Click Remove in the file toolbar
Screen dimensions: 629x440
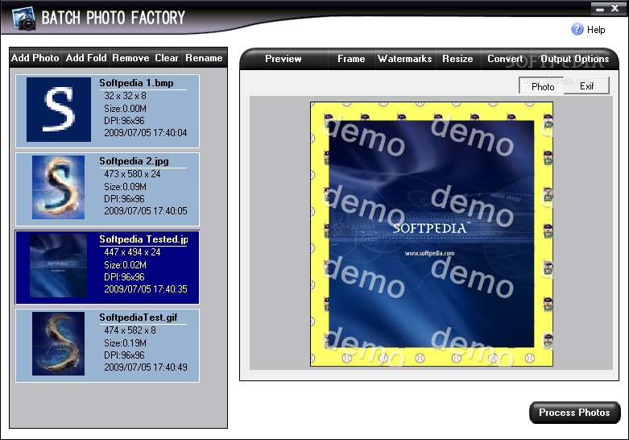[x=130, y=58]
